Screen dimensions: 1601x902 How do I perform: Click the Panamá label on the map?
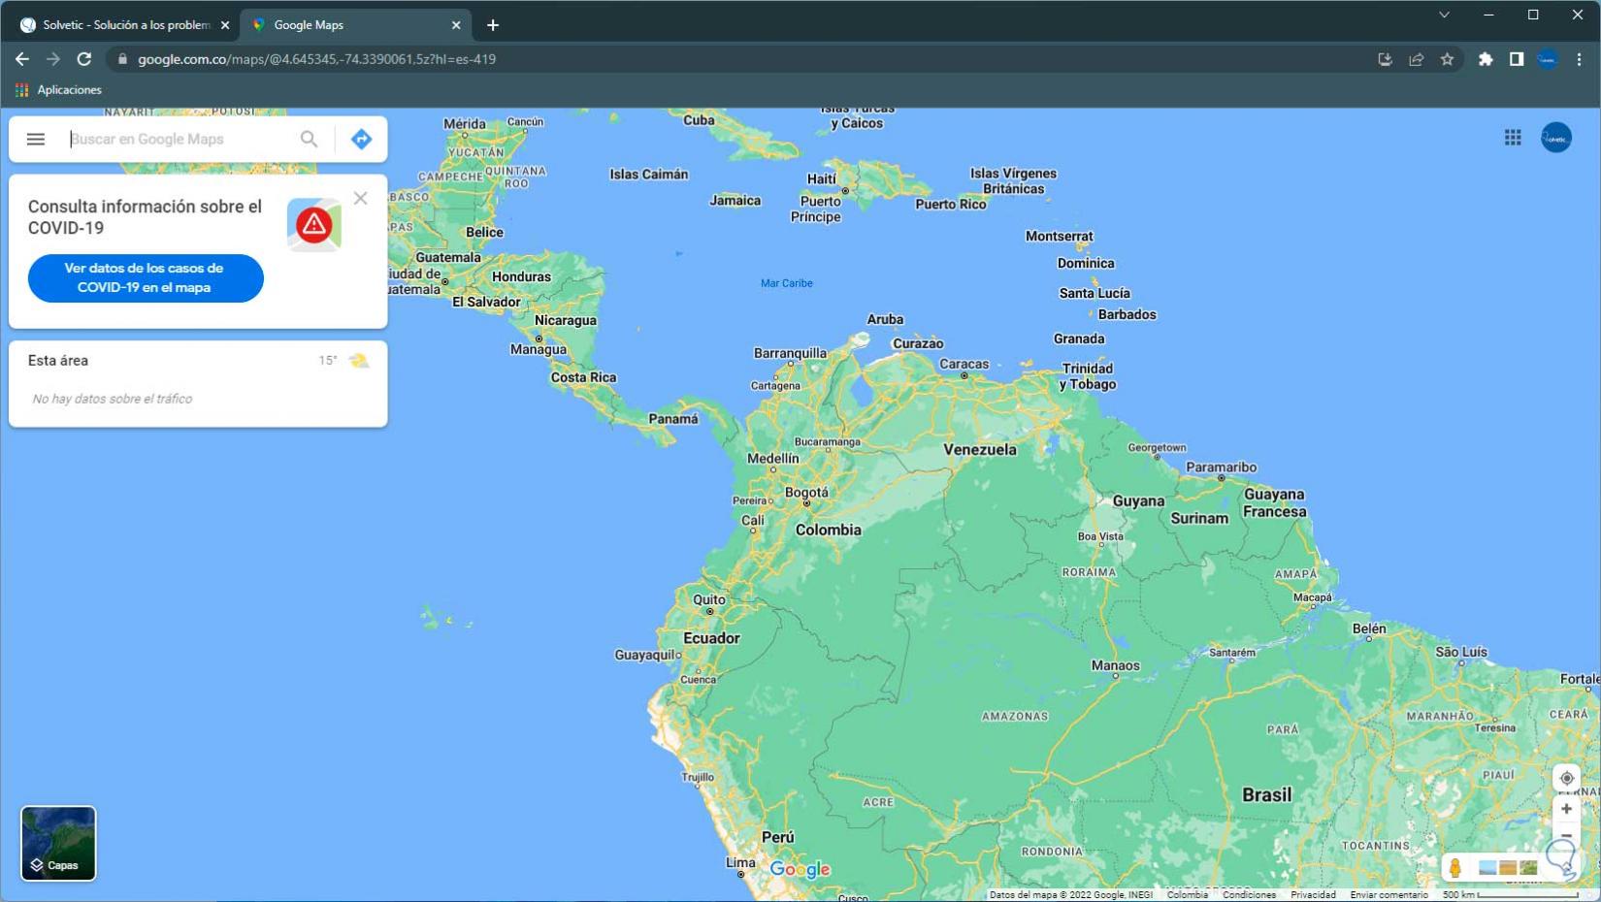673,419
